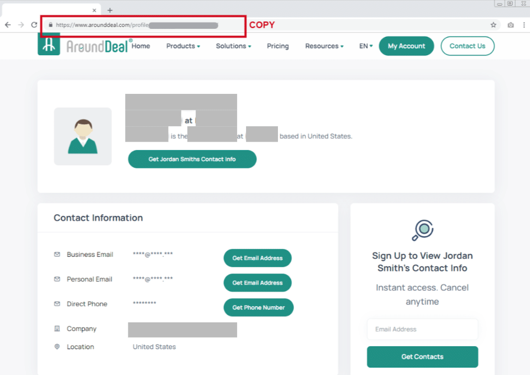
Task: Click the masked Direct Phone value
Action: [144, 303]
